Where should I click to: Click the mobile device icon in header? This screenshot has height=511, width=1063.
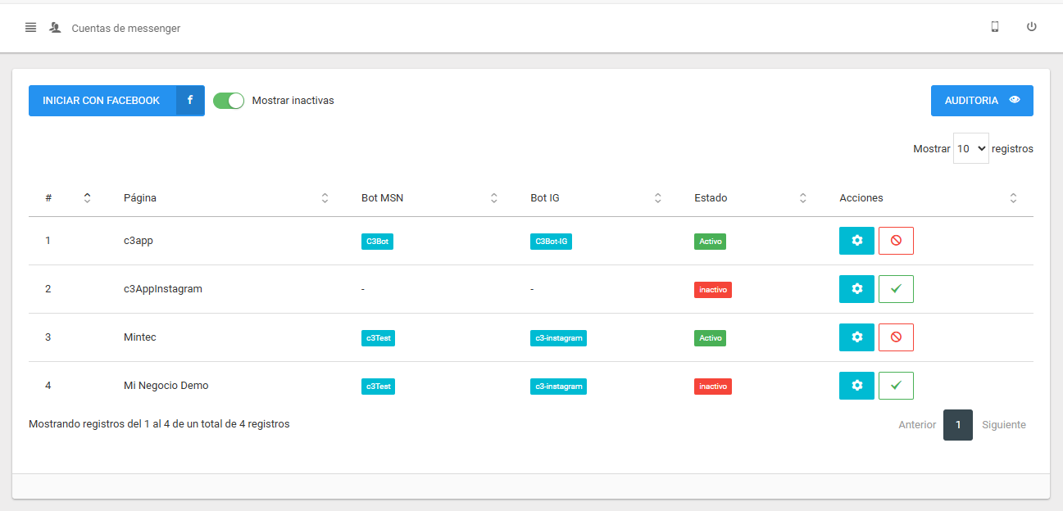pos(995,27)
